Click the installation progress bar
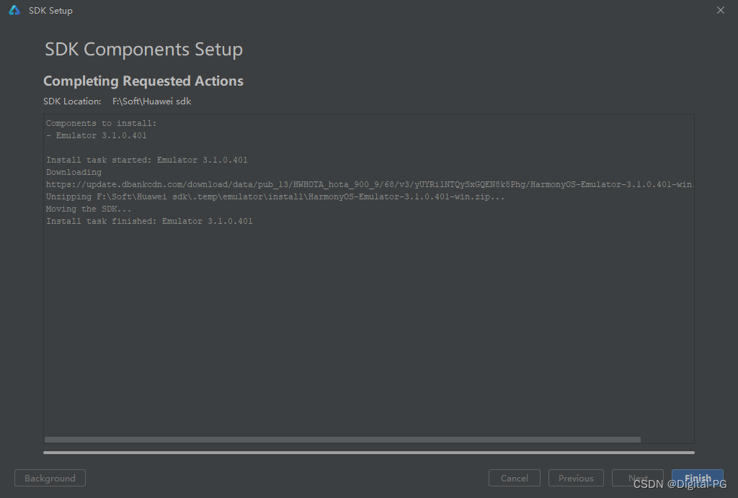Screen dimensions: 738x498 368,453
